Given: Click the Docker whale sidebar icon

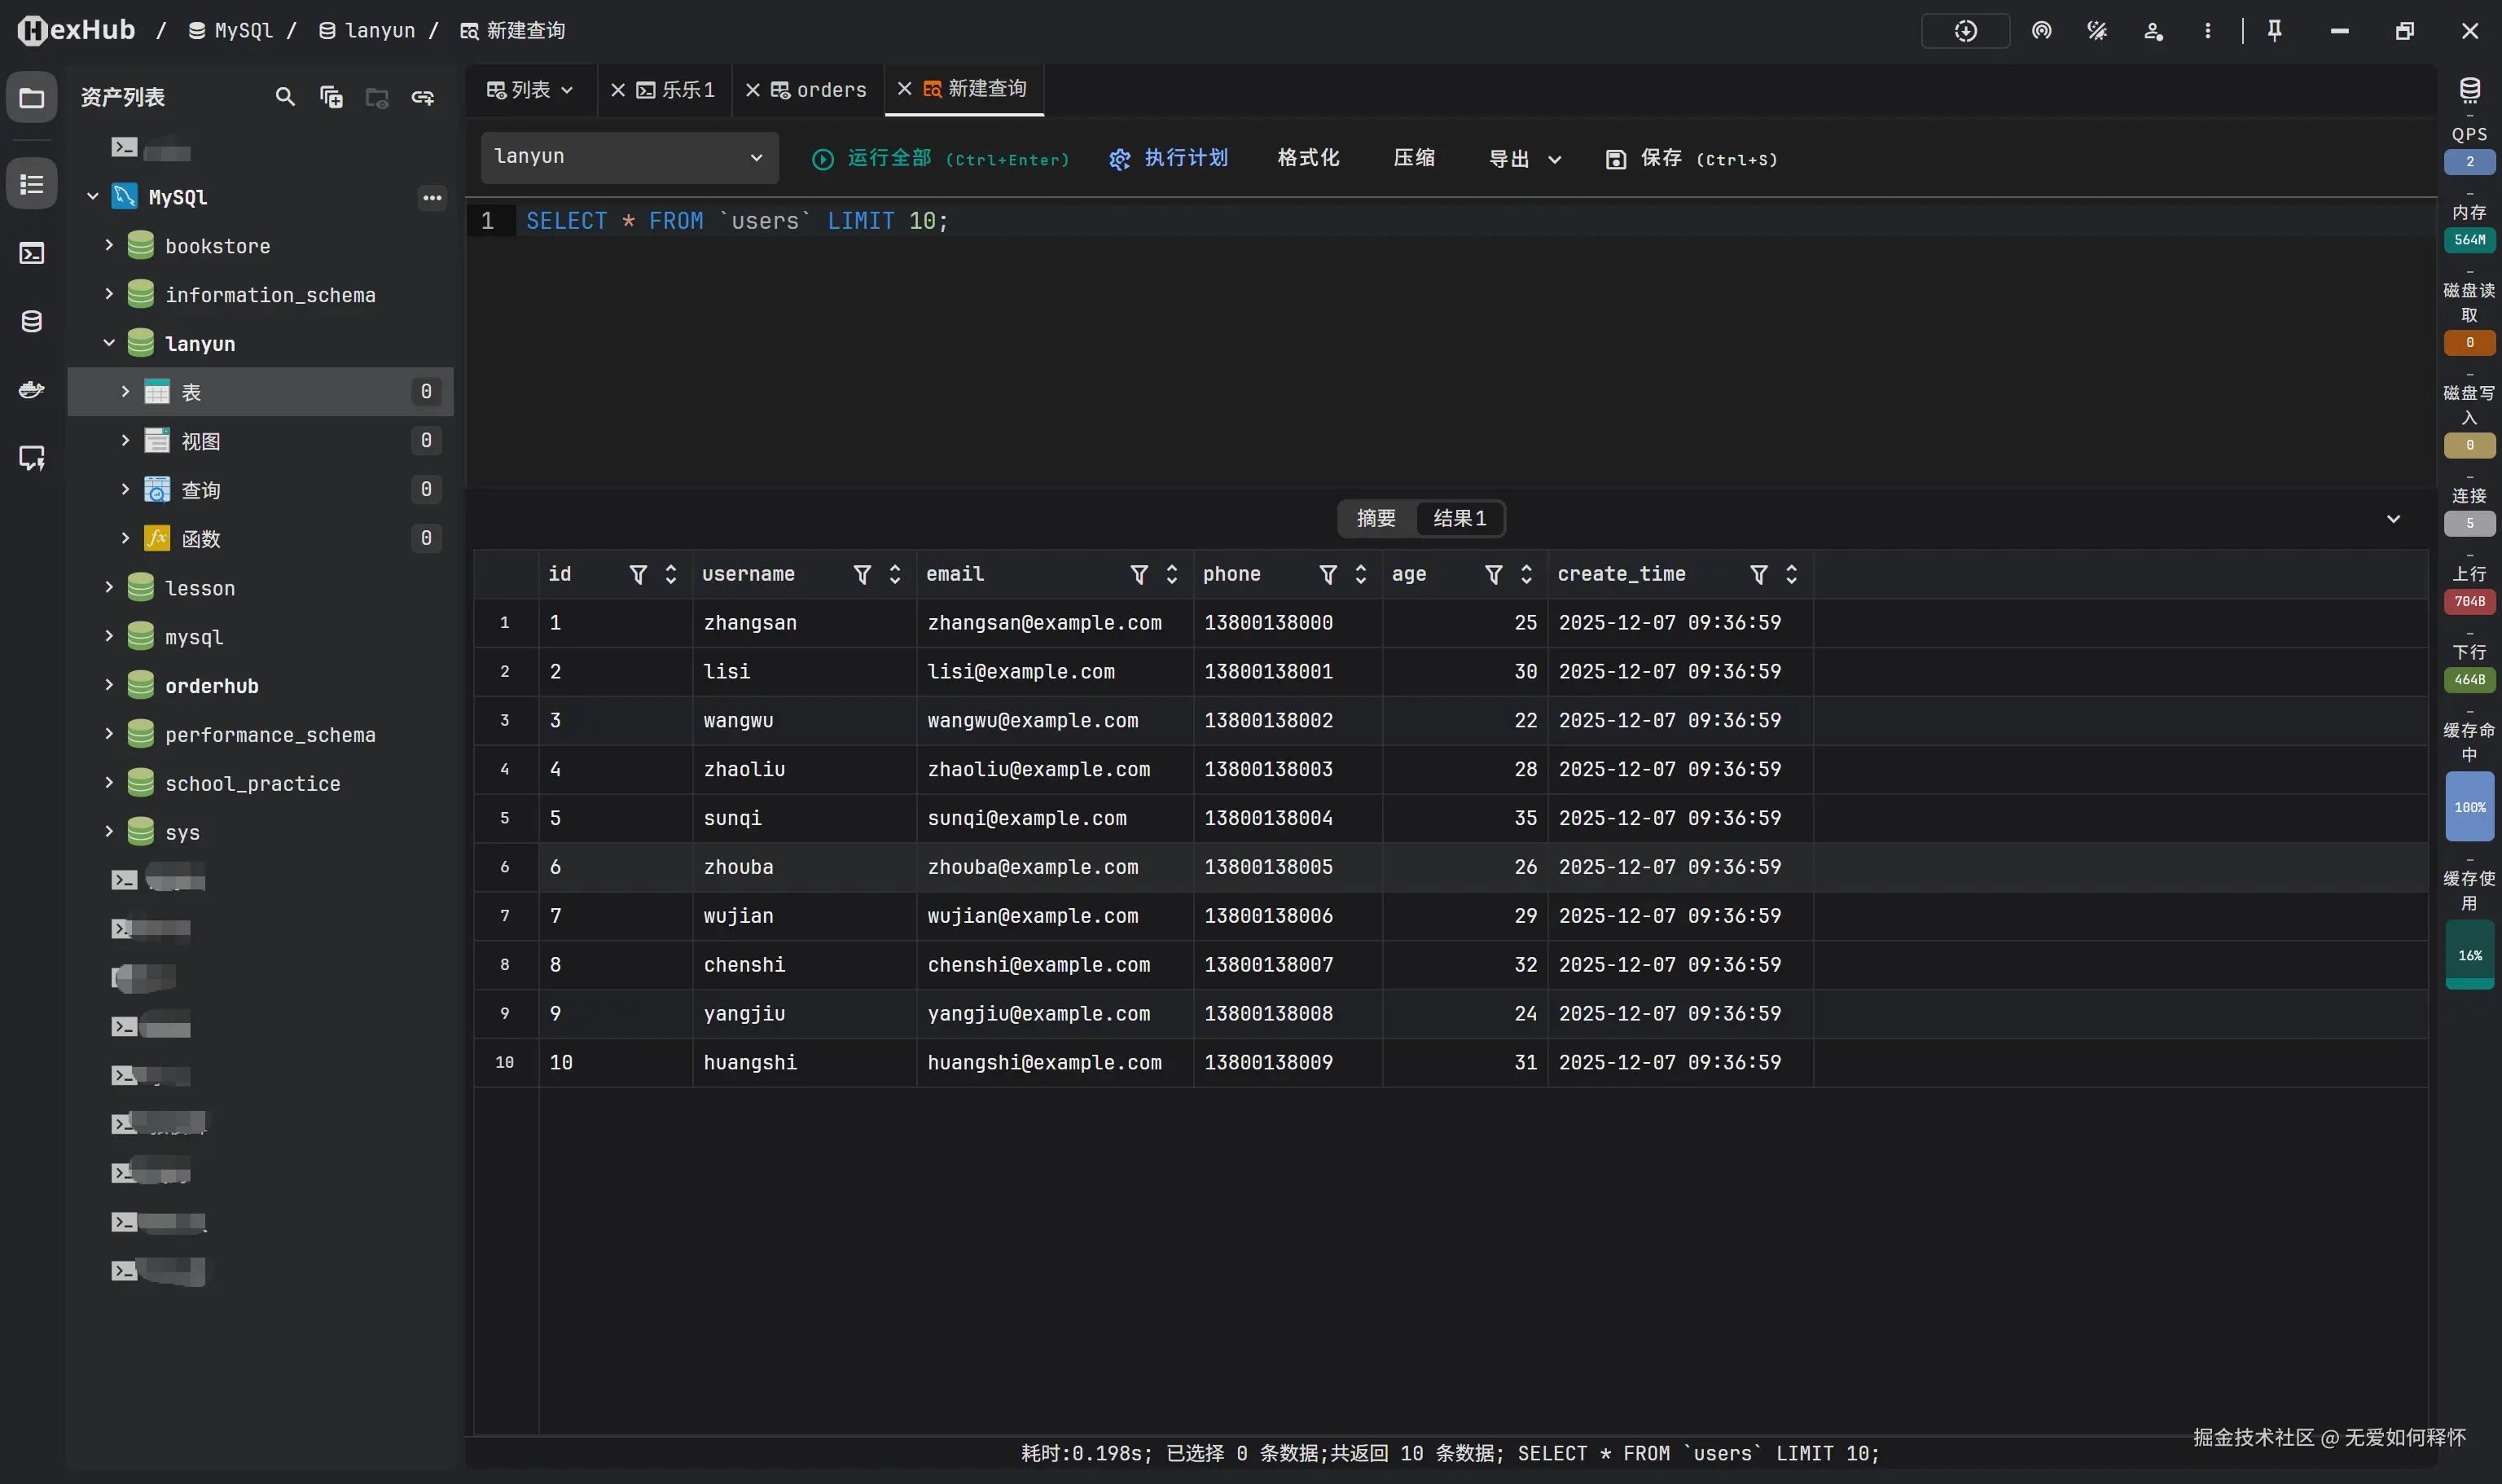Looking at the screenshot, I should coord(32,389).
